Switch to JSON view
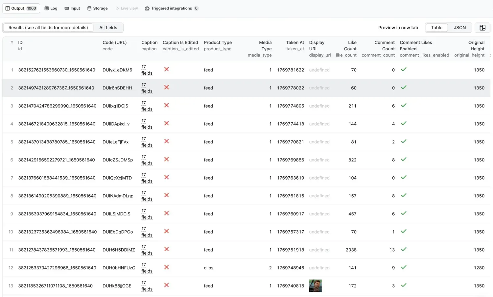 pos(459,28)
